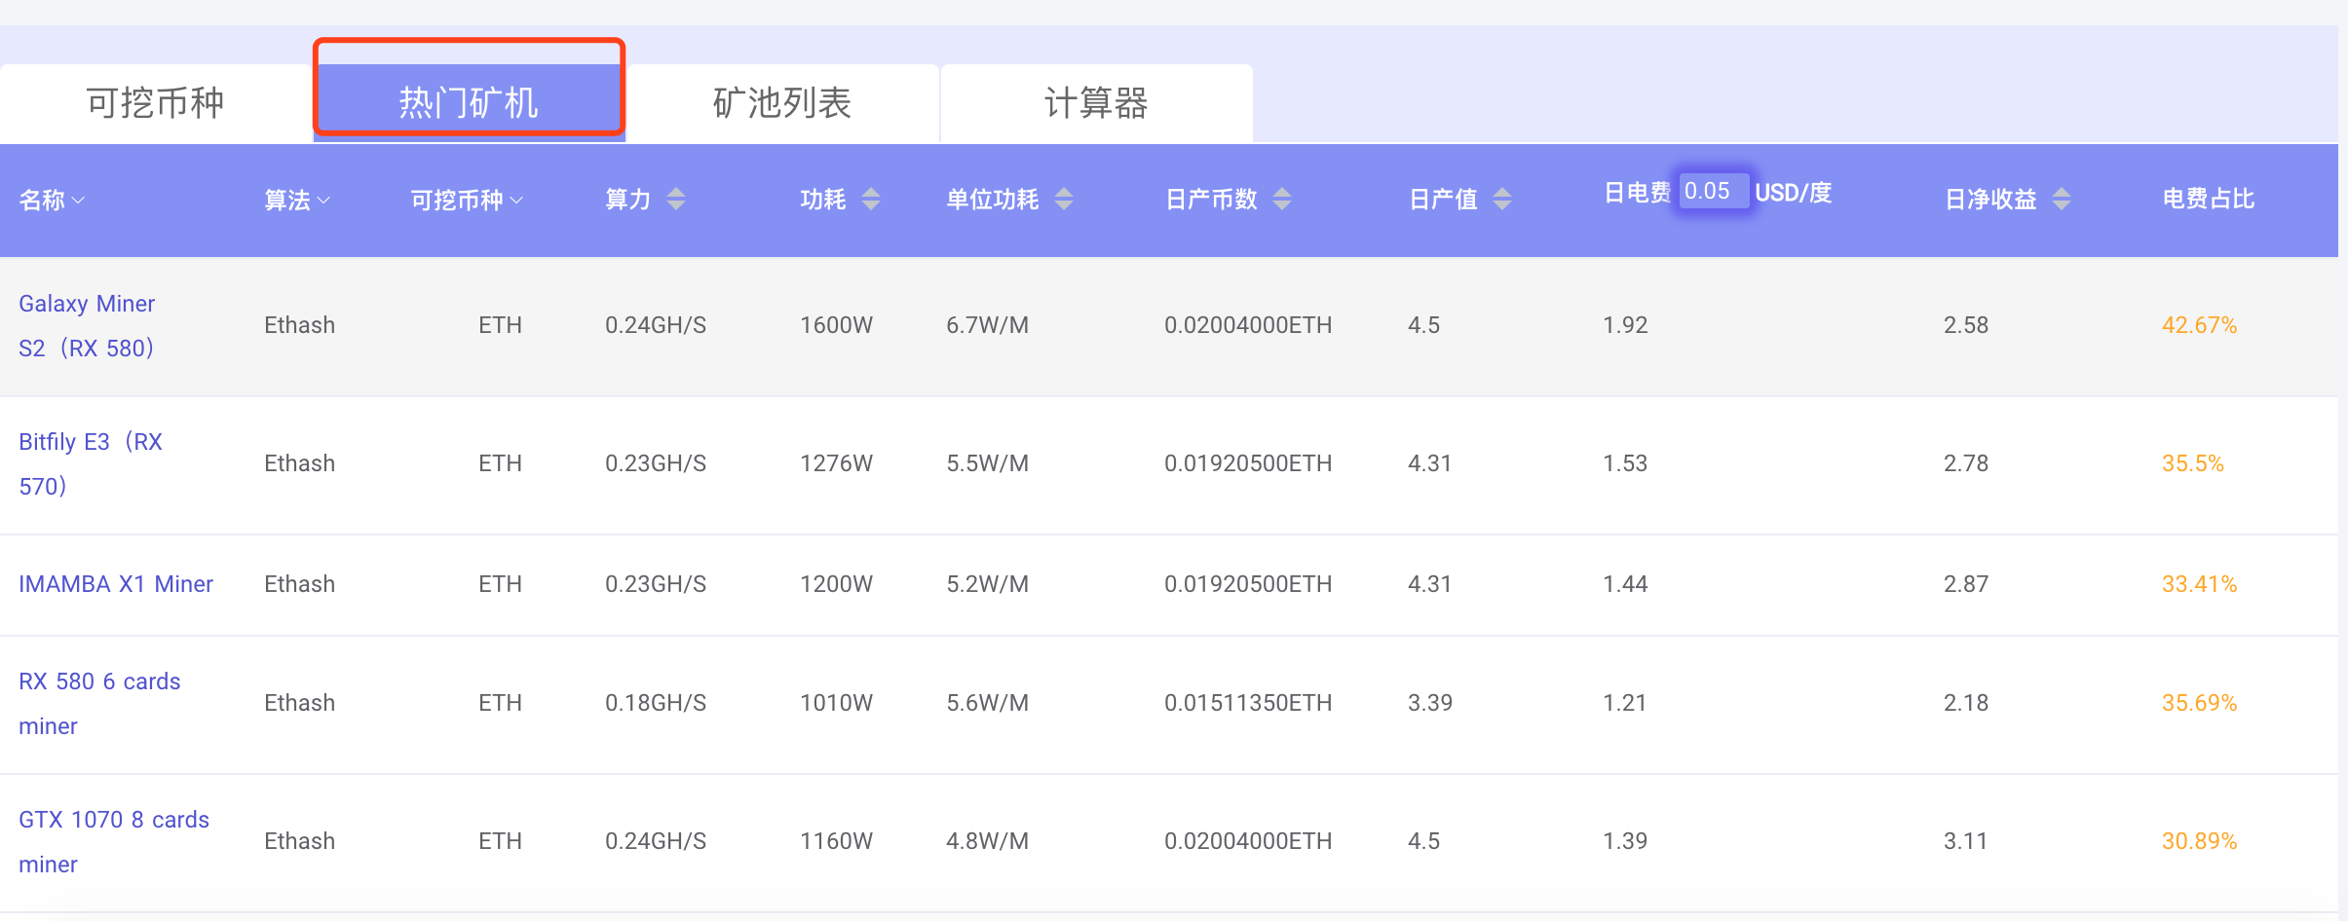Click the 2.87 daily net profit
The height and width of the screenshot is (921, 2348).
click(1966, 584)
